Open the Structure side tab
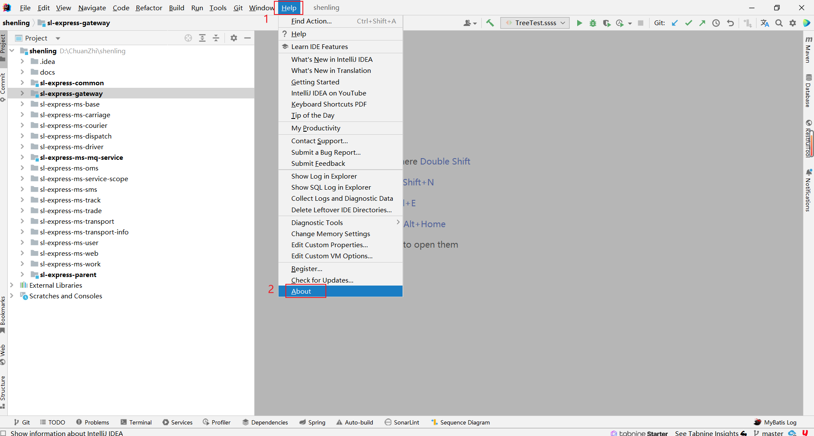The image size is (814, 436). point(3,392)
